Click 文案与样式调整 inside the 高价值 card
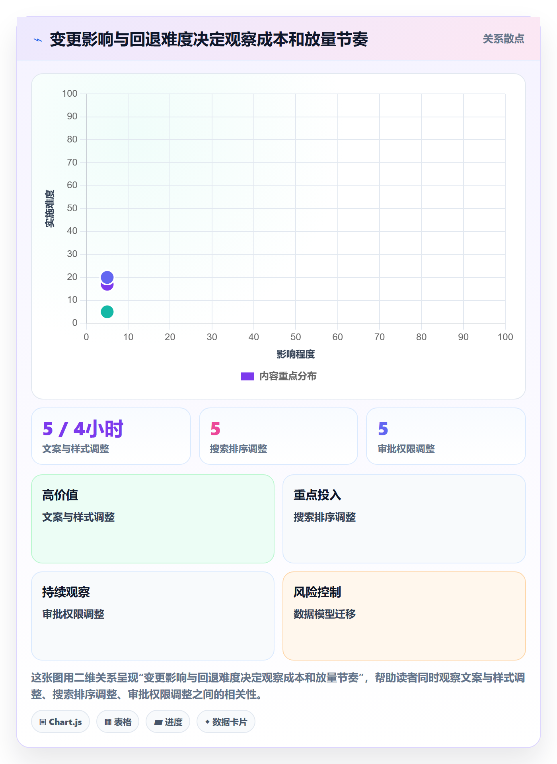Image resolution: width=557 pixels, height=764 pixels. (x=78, y=517)
